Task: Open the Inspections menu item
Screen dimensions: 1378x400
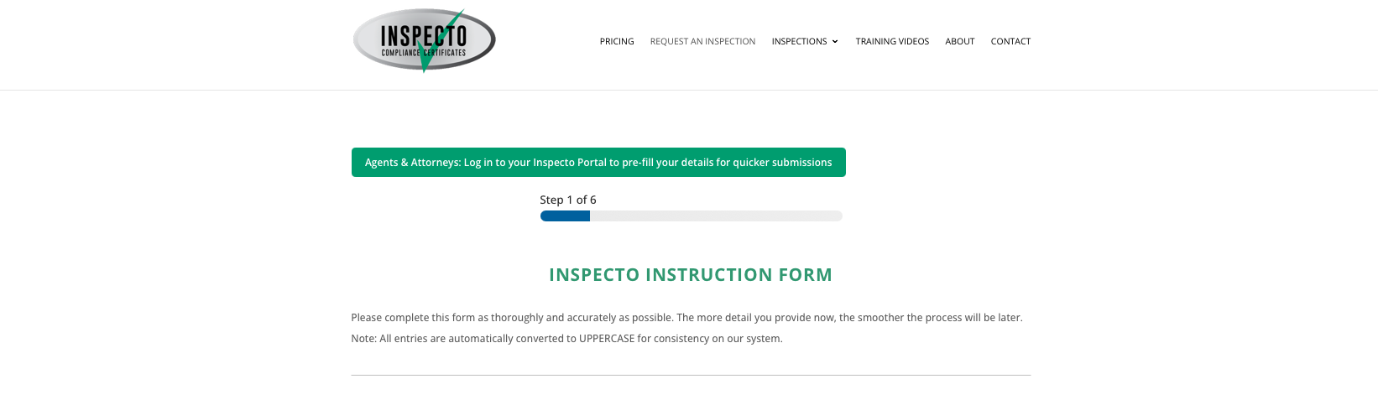Action: click(799, 41)
